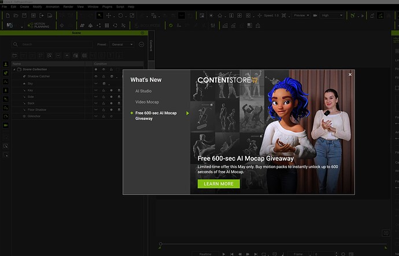Image resolution: width=399 pixels, height=256 pixels.
Task: Toggle visibility eye for Shadow Catcher
Action: [x=96, y=76]
